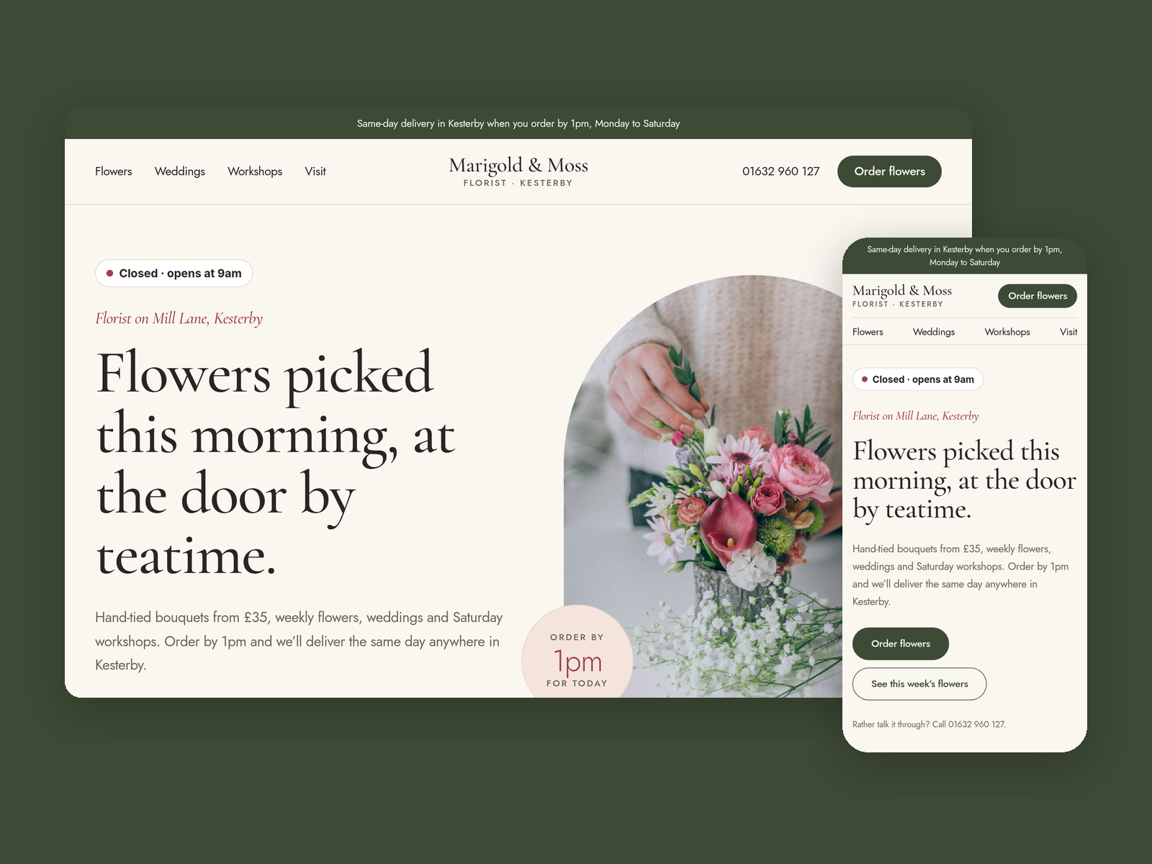The width and height of the screenshot is (1152, 864).
Task: Call 01632 960 127 from desktop header
Action: [781, 171]
